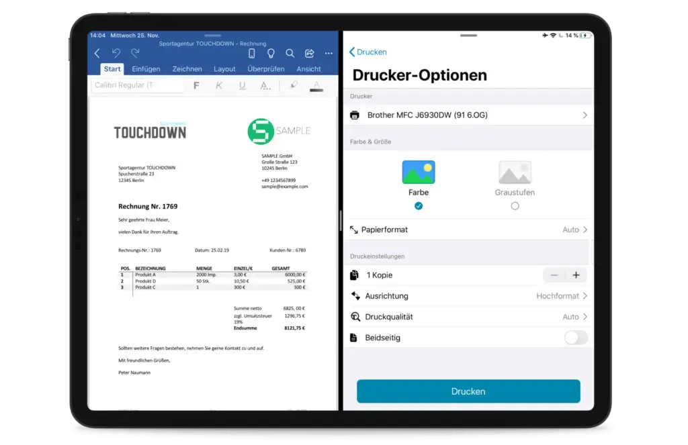688x445 pixels.
Task: Open the lightbulb Tell Me help
Action: tap(271, 53)
